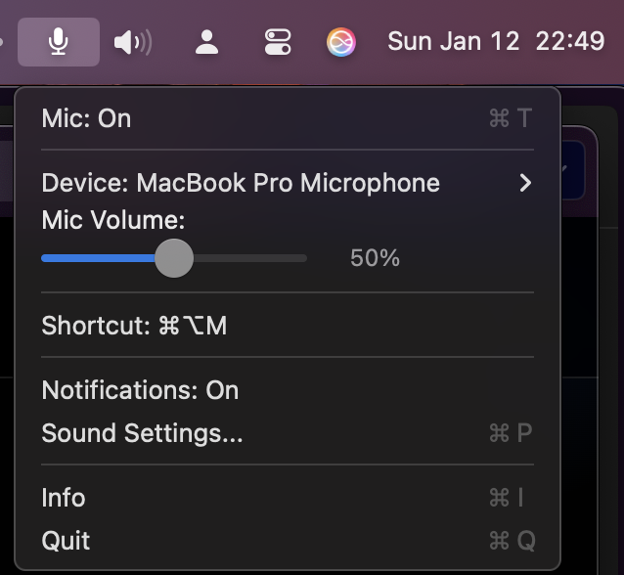Open Control Center toggle icon
This screenshot has height=575, width=624.
pyautogui.click(x=278, y=42)
